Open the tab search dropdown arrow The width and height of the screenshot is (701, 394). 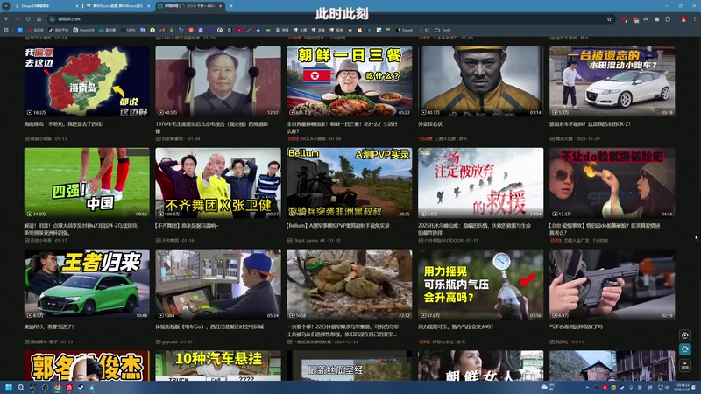[x=6, y=6]
